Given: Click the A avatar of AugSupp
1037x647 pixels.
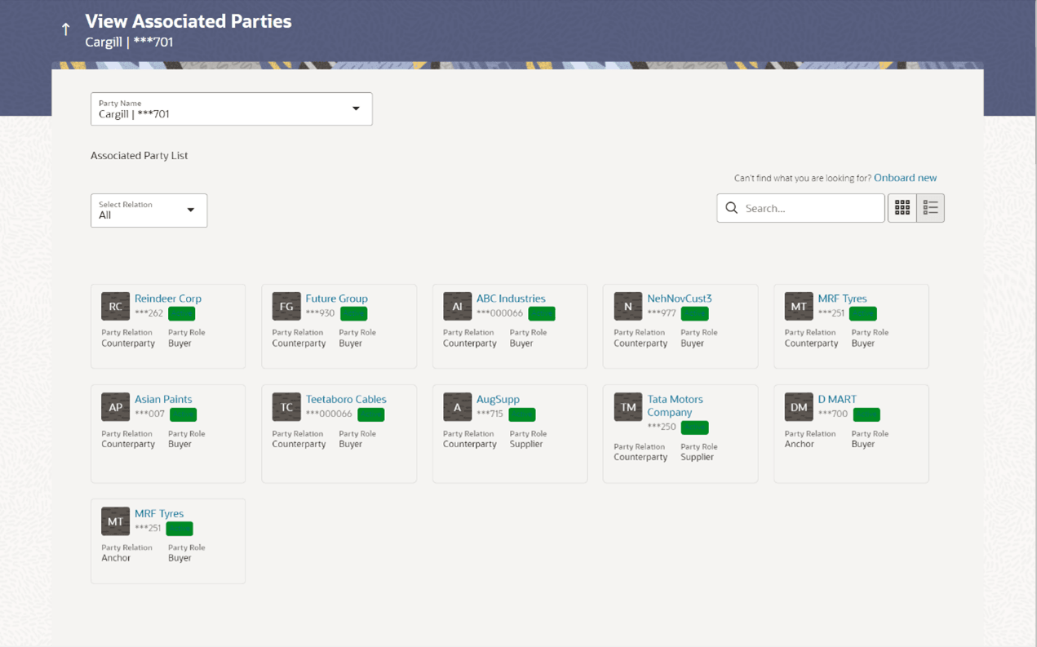Looking at the screenshot, I should coord(457,406).
